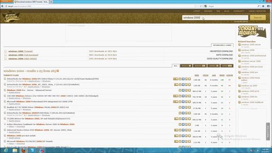Screen dimensions: 272x153
Task: Click reload icon in address bar
Action: pyautogui.click(x=201, y=6)
